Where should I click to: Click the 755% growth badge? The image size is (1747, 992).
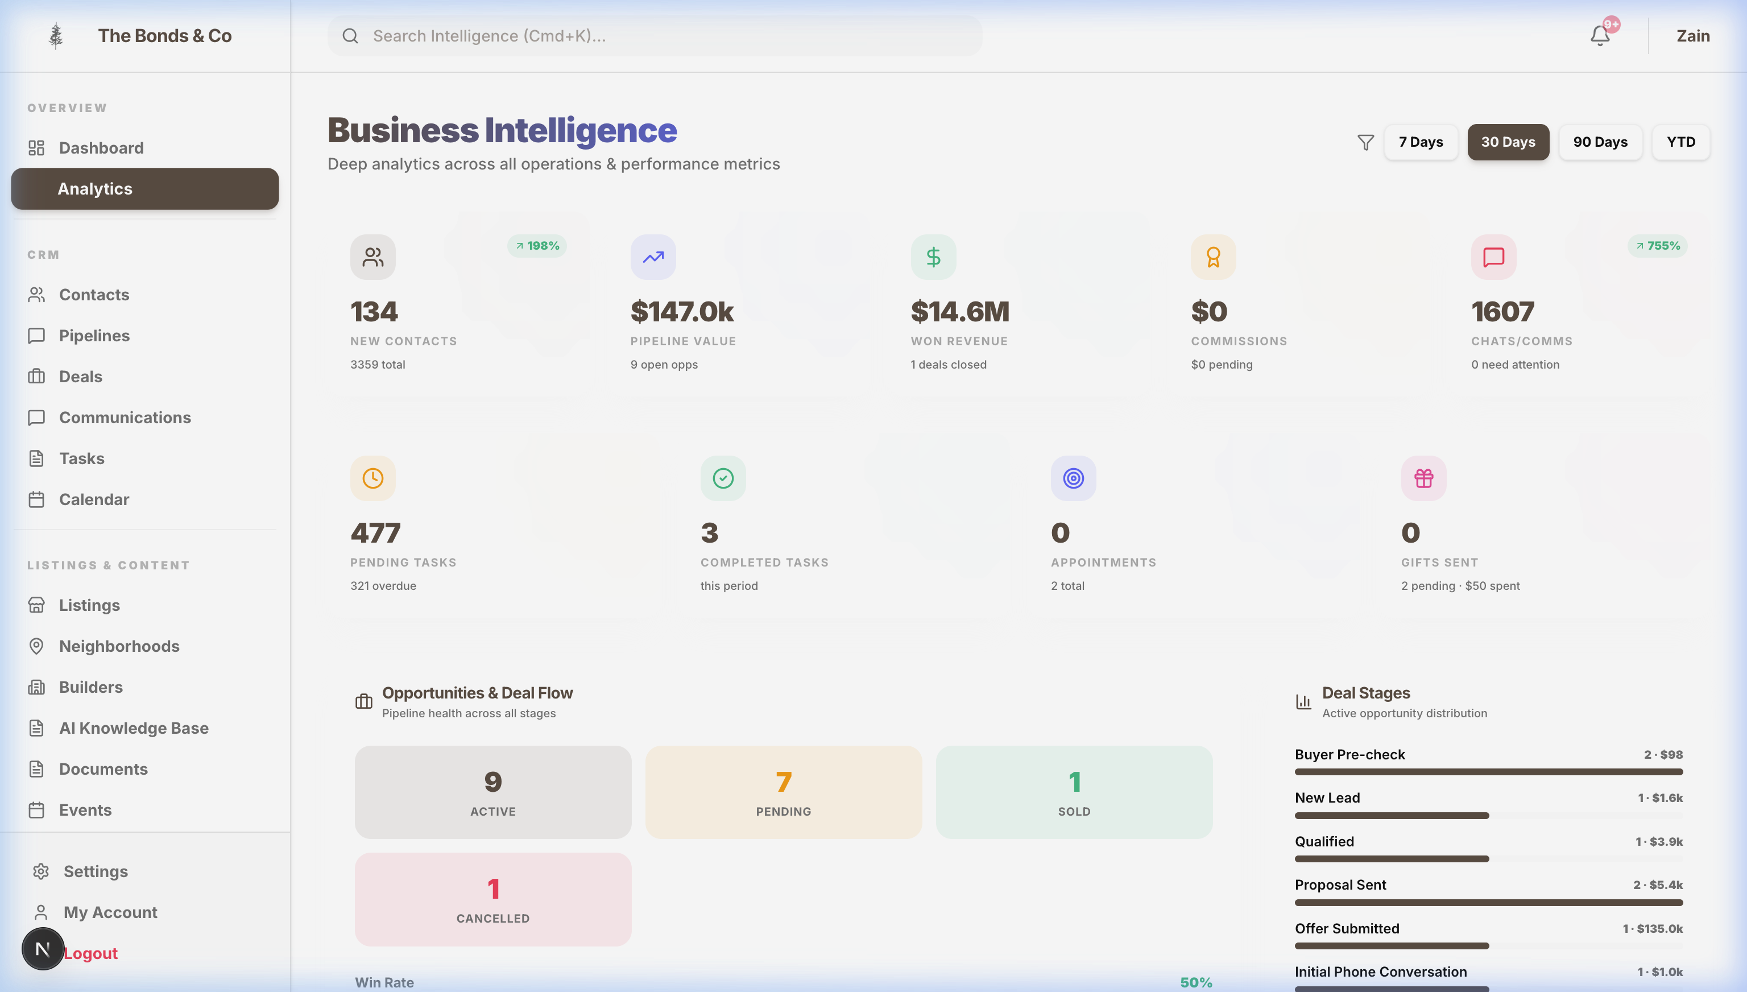[x=1658, y=246]
